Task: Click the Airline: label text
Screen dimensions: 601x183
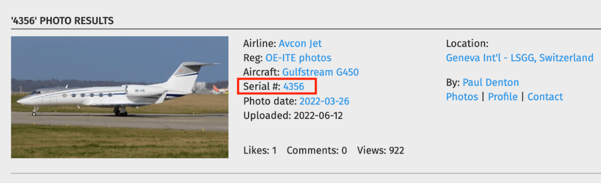Action: [259, 44]
